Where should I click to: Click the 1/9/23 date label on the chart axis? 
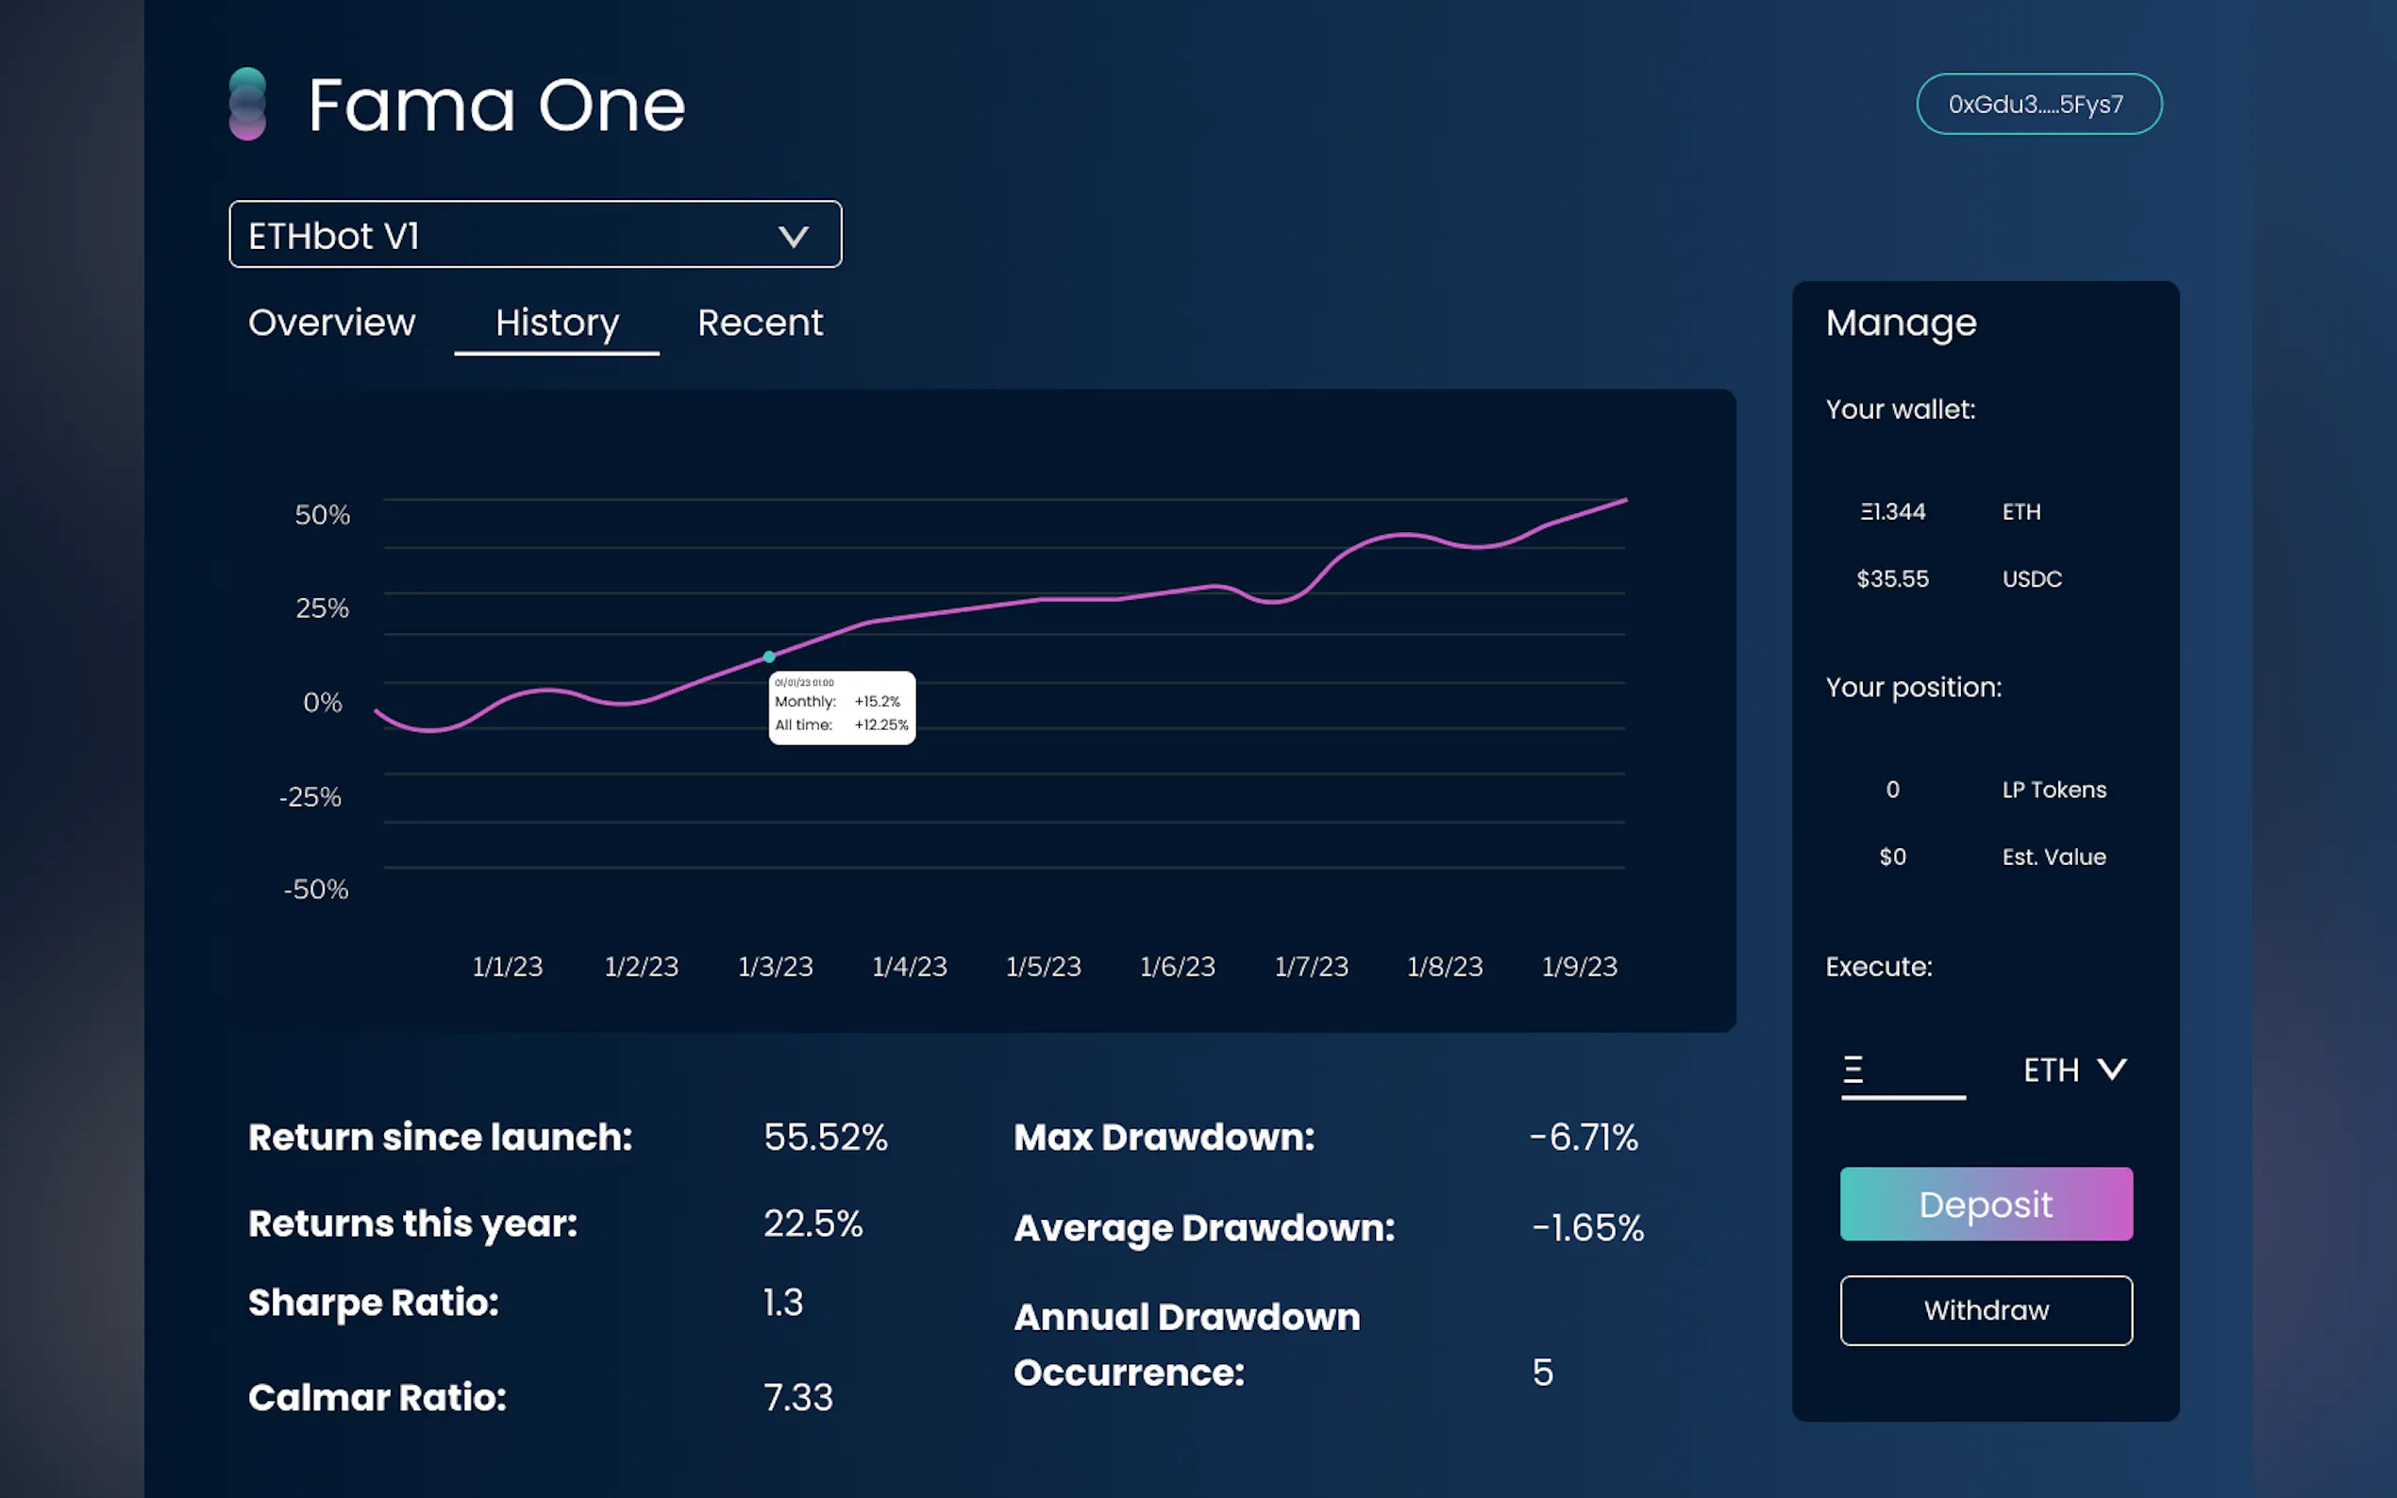coord(1579,966)
